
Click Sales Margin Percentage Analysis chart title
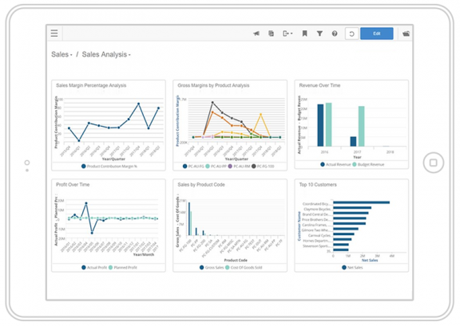(91, 85)
